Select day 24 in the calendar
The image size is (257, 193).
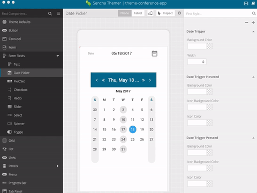coord(123,140)
